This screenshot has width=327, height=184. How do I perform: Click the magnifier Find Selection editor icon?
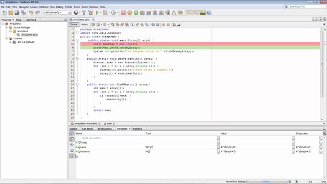point(112,25)
